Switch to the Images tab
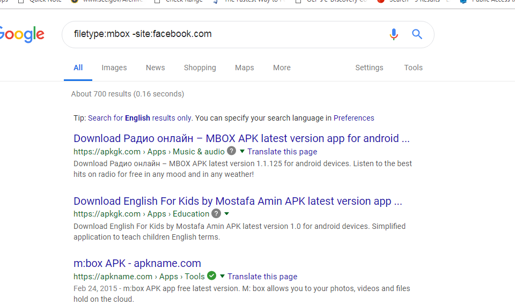Screen dimensions: 515x305 click(x=114, y=68)
